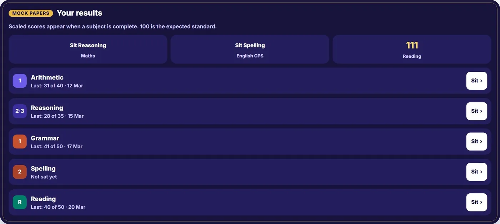The height and width of the screenshot is (224, 500).
Task: Select the Reading 111 scaled score card
Action: pyautogui.click(x=412, y=49)
